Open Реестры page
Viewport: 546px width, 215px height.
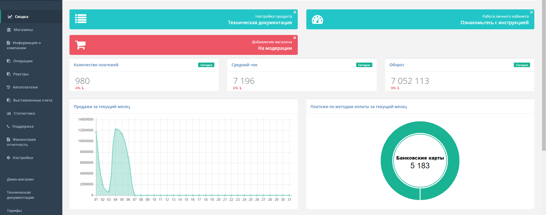(31, 74)
